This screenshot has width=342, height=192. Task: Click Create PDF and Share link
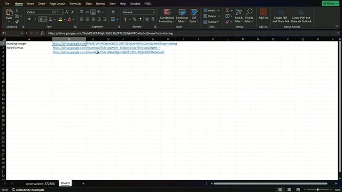click(281, 16)
